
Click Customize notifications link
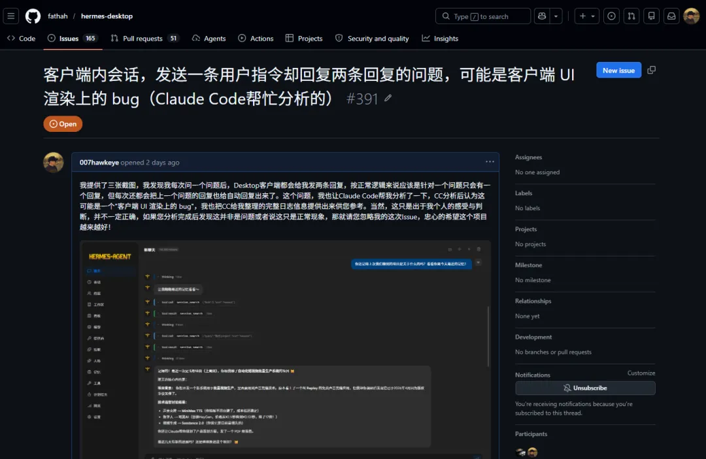(641, 373)
